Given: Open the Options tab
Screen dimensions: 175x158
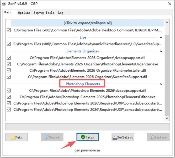Looking at the screenshot, I should click(x=24, y=13).
